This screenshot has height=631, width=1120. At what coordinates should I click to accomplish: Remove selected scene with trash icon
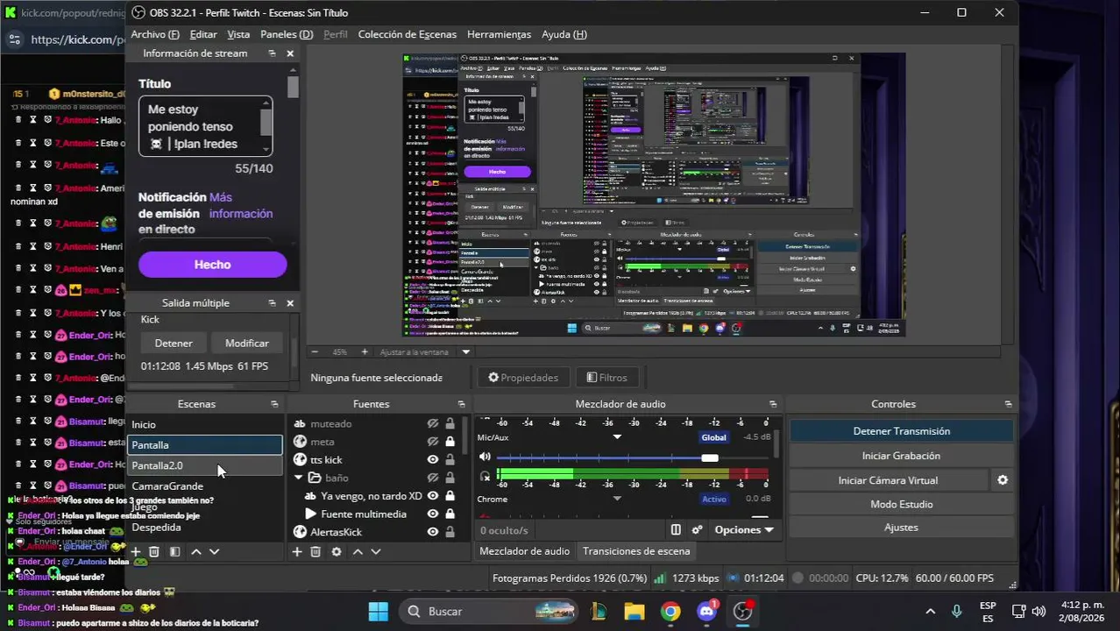[x=154, y=551]
